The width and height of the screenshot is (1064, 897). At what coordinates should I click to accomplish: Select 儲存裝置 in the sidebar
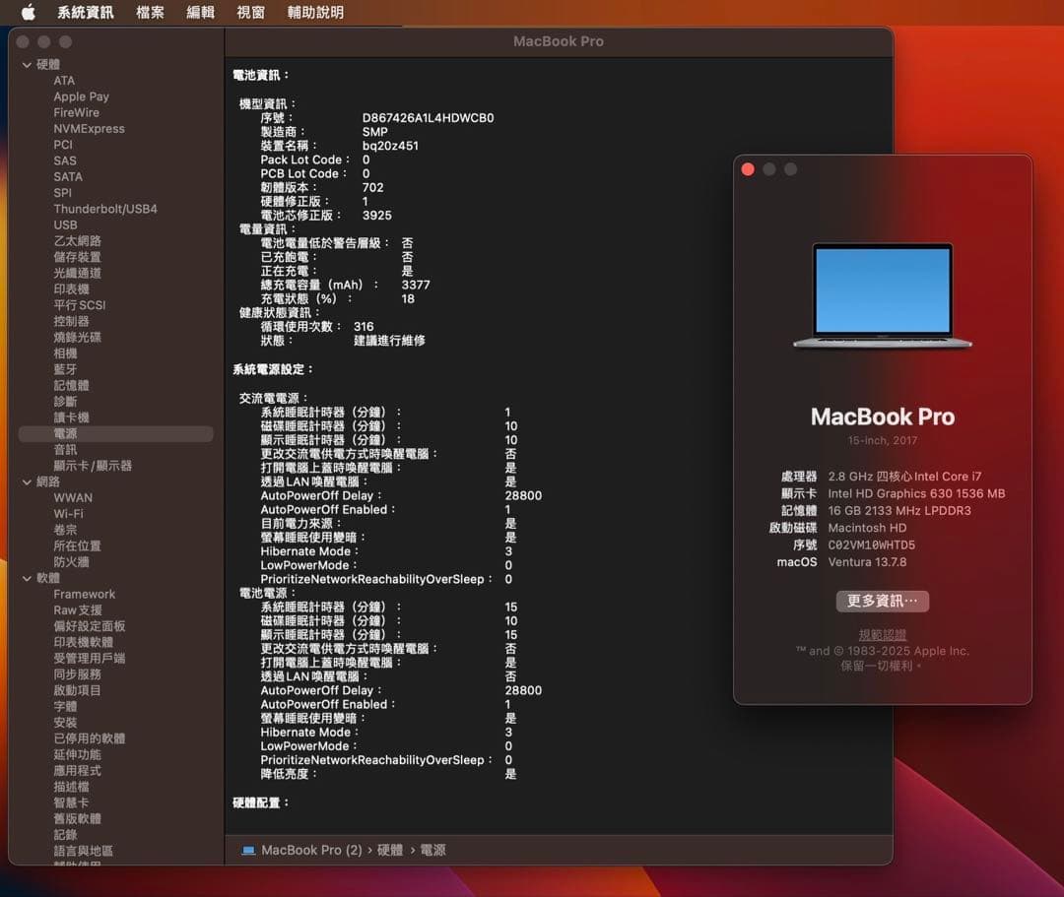coord(77,257)
